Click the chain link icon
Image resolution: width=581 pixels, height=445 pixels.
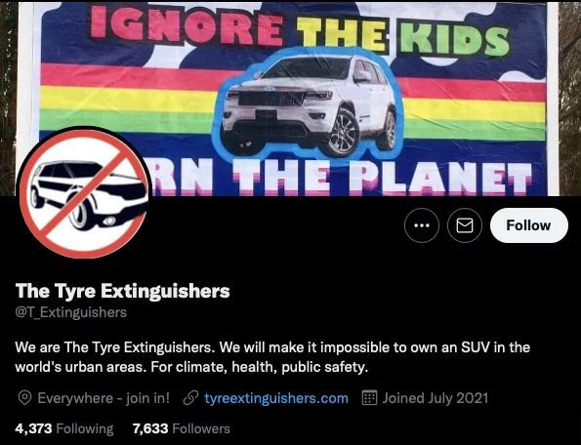(190, 398)
